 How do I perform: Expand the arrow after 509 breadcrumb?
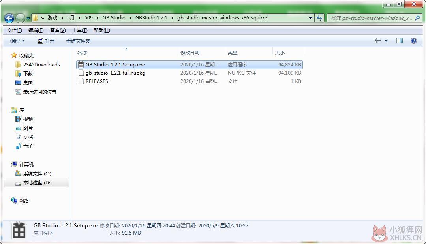click(x=98, y=18)
